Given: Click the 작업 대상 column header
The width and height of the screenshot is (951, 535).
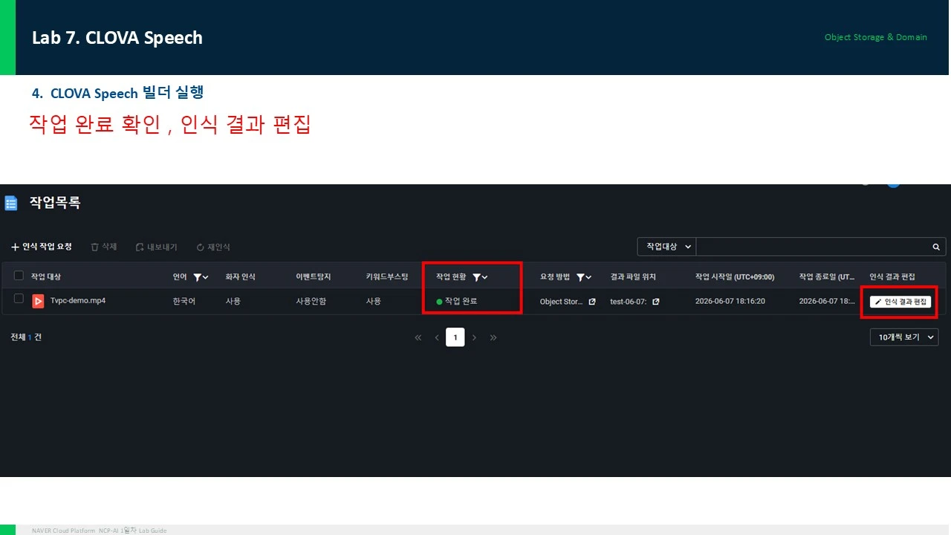Looking at the screenshot, I should pos(46,277).
